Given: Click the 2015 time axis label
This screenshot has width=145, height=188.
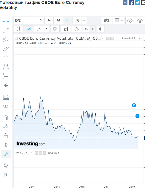Looking at the screenshot, I should pos(82,187).
